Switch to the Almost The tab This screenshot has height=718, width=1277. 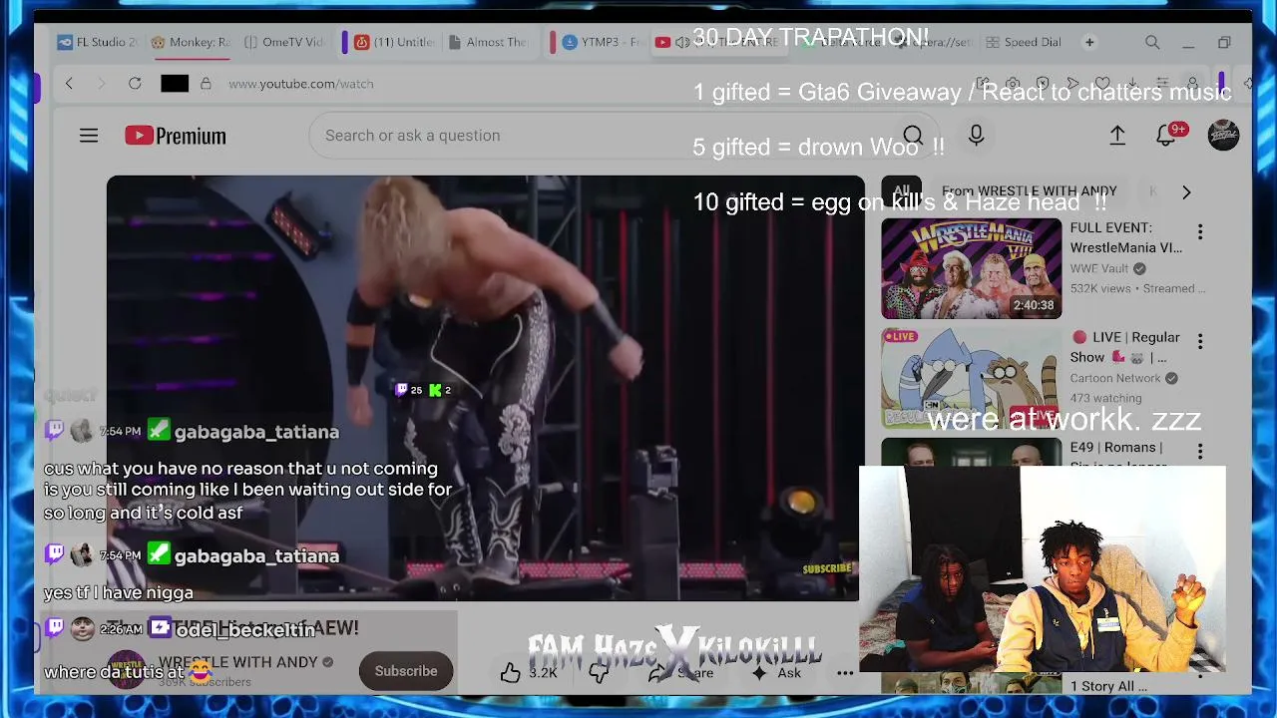[488, 42]
